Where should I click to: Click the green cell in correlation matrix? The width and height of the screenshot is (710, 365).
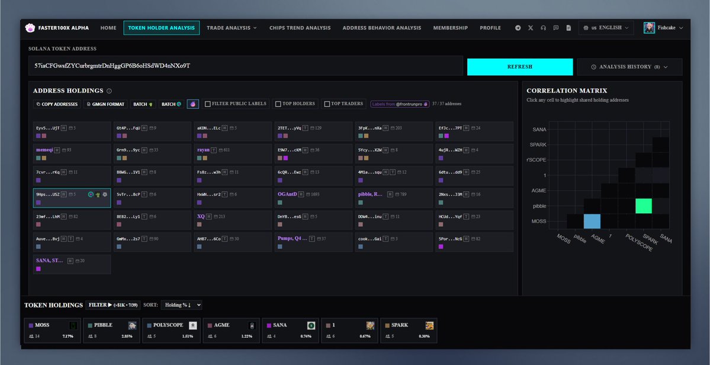click(x=643, y=206)
